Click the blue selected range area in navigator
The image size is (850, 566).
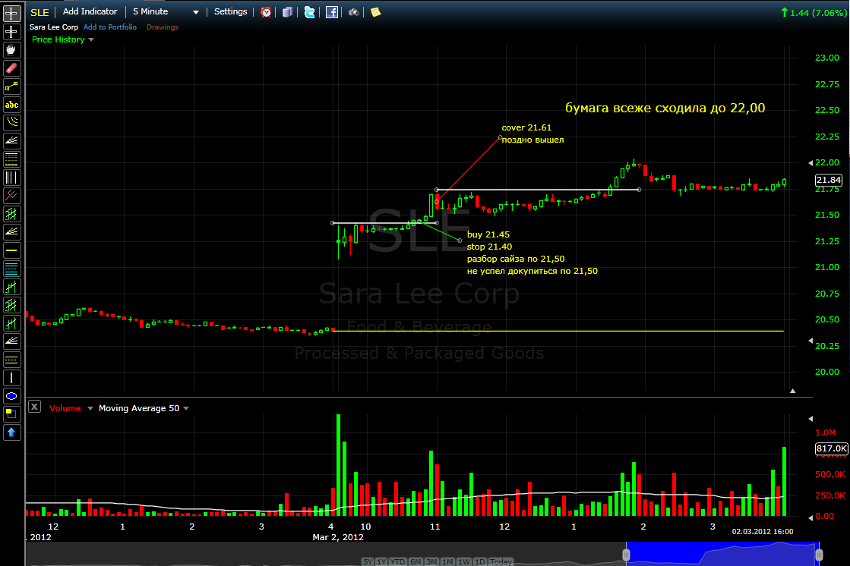point(722,554)
